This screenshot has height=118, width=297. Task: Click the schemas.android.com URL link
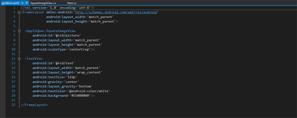pos(116,12)
